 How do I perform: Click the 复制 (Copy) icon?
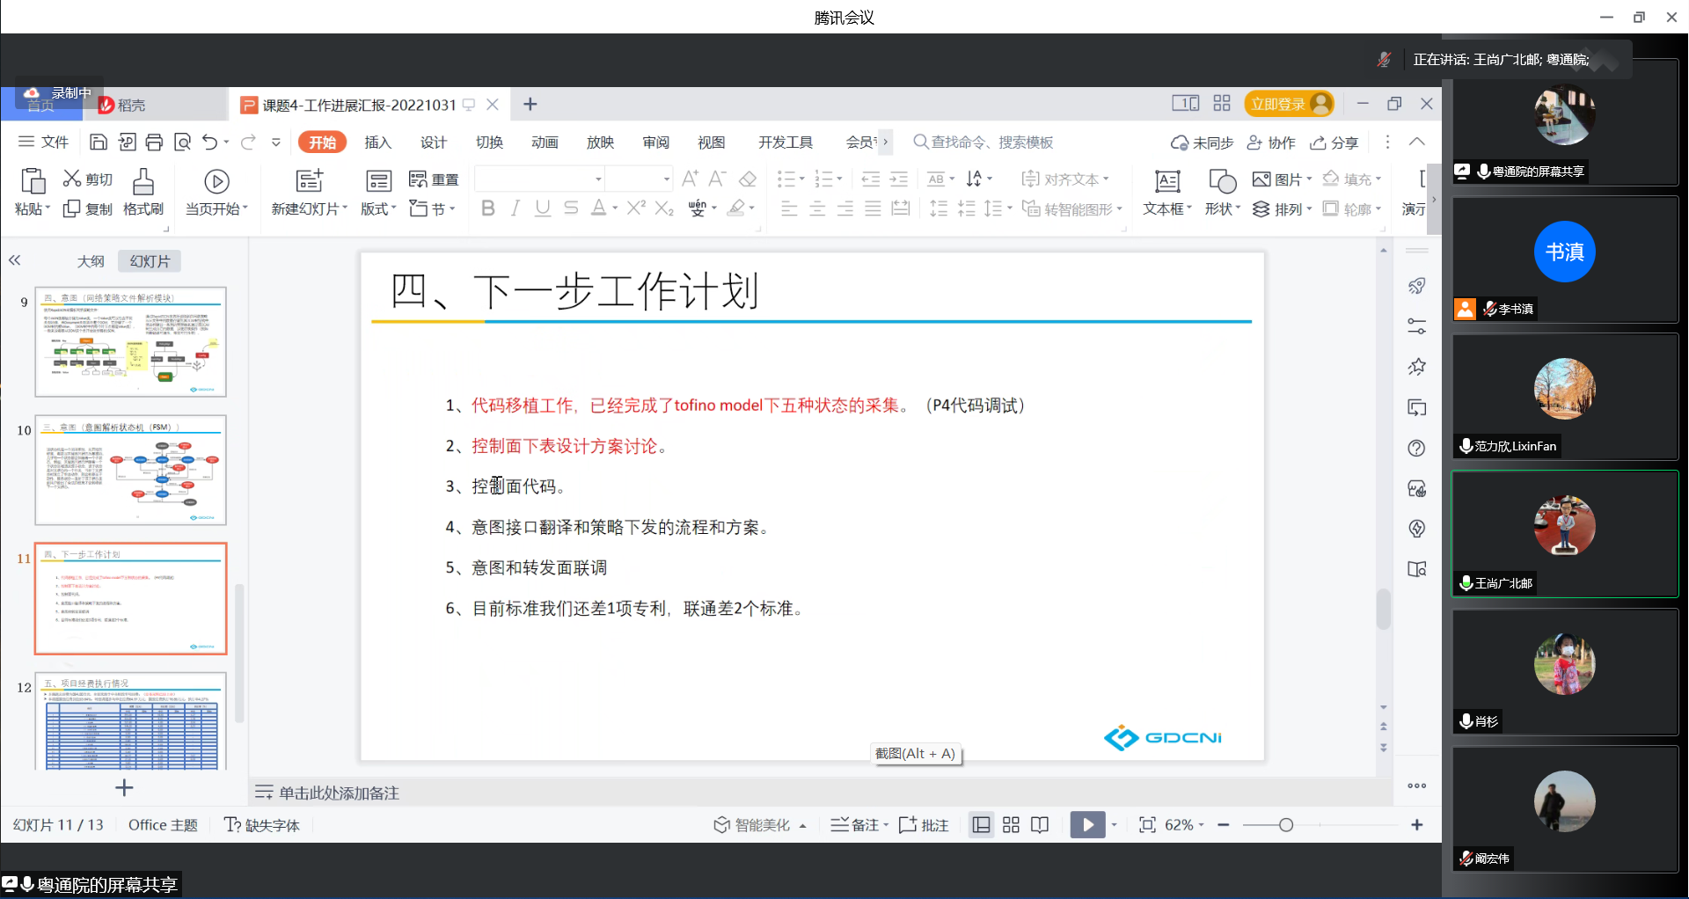click(72, 208)
